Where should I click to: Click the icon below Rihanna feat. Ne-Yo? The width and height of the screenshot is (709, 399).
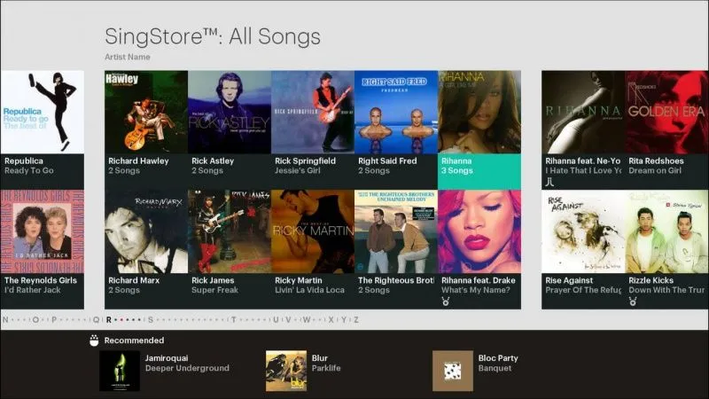point(549,182)
